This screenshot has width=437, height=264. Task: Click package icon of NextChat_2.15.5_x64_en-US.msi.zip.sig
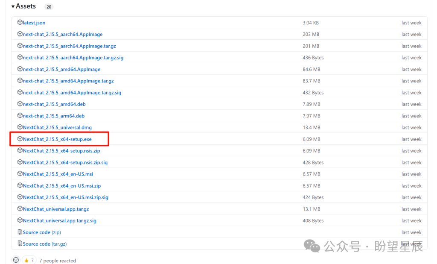[x=20, y=197]
